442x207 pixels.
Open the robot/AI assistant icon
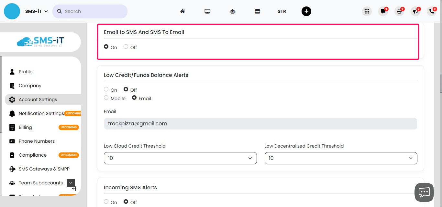[x=232, y=11]
